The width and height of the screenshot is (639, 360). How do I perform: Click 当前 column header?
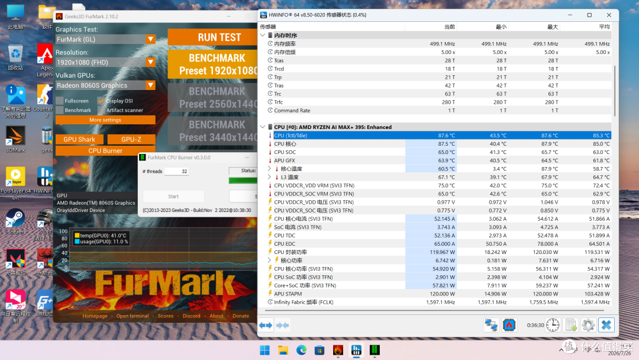pos(431,27)
